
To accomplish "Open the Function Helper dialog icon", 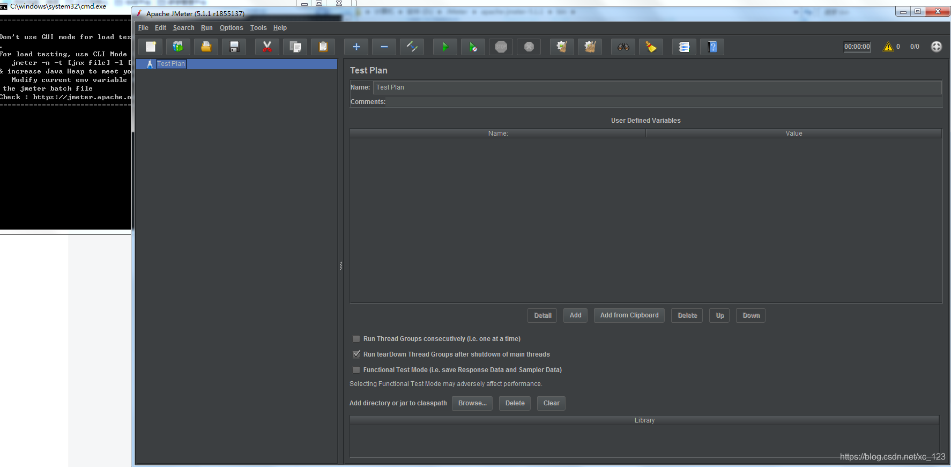I will coord(684,47).
